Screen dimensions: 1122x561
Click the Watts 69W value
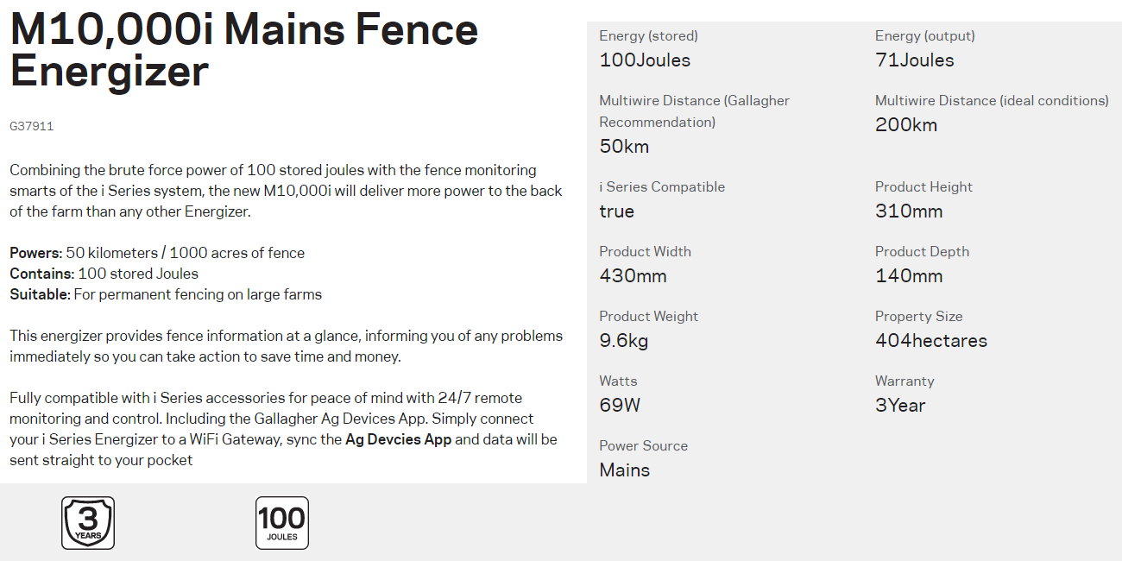pyautogui.click(x=620, y=406)
